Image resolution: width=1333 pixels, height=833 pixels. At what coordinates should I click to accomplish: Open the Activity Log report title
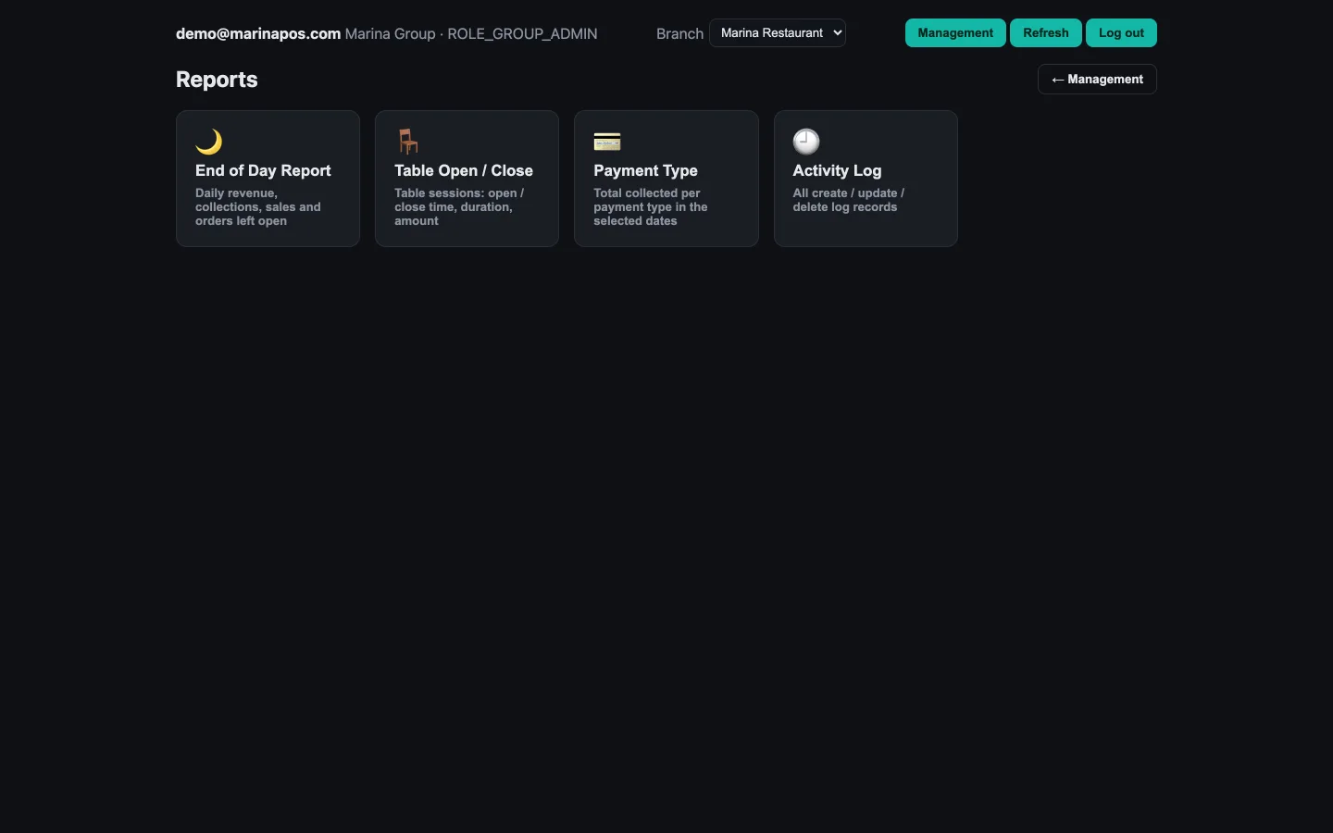(837, 170)
